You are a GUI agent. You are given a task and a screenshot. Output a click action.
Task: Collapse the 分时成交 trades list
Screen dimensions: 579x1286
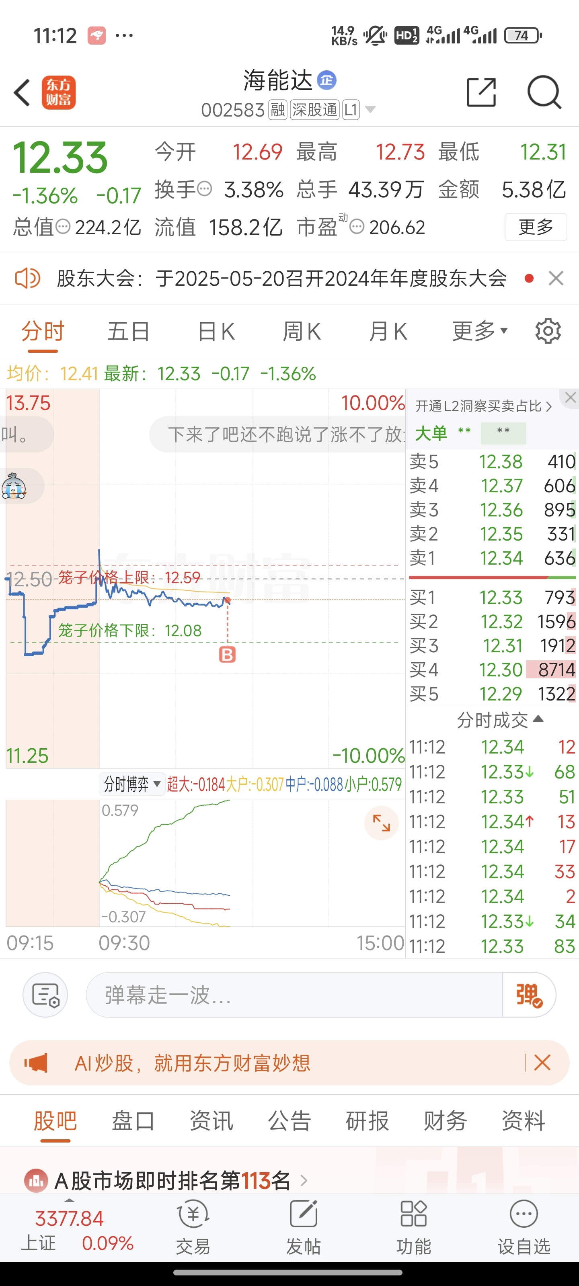click(499, 720)
